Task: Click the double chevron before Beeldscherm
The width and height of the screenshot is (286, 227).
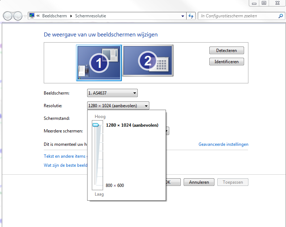Action: click(x=38, y=16)
